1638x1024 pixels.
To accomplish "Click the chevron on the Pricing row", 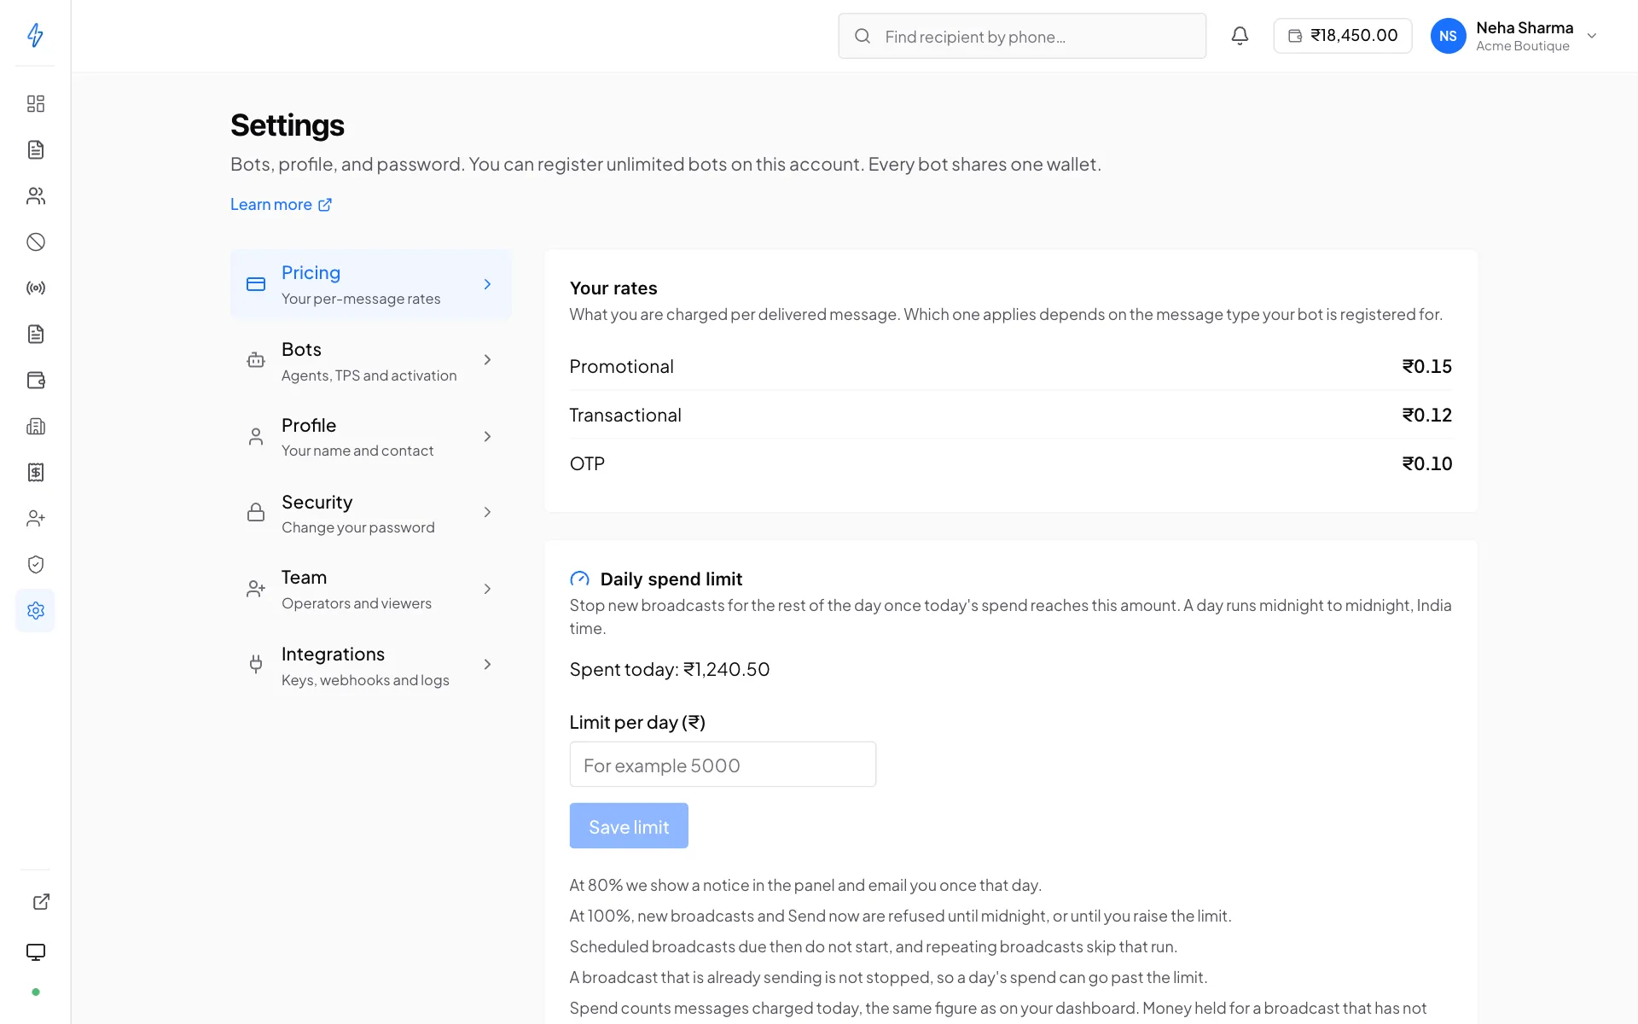I will click(x=487, y=284).
